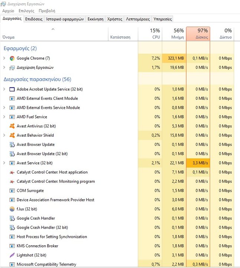Click the COM Surrogate icon
Screen dimensions: 240x268
click(x=12, y=191)
